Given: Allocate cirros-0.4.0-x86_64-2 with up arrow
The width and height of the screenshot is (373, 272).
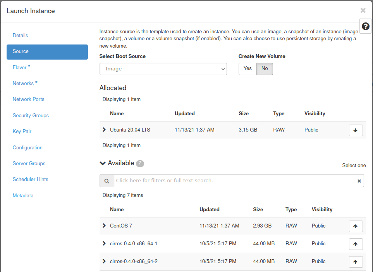Looking at the screenshot, I should [x=356, y=262].
